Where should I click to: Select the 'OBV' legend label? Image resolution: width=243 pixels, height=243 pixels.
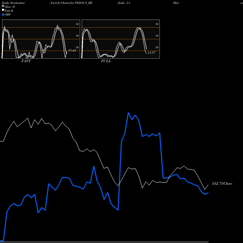pos(8,15)
